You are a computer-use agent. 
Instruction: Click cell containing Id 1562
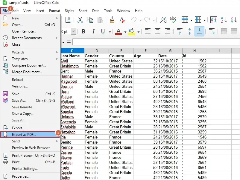click(x=195, y=61)
